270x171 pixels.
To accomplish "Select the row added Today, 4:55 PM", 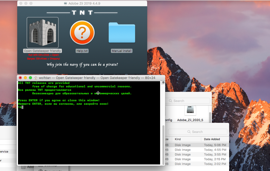I will [x=197, y=150].
